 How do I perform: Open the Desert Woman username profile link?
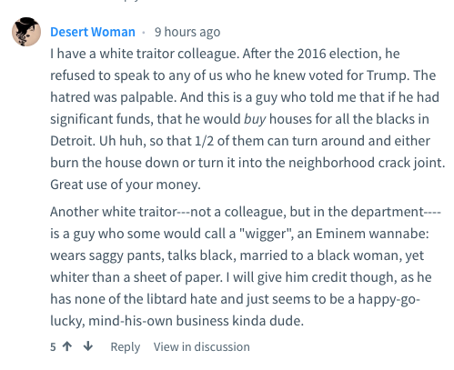93,32
